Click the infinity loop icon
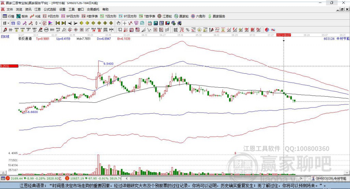 point(273,30)
